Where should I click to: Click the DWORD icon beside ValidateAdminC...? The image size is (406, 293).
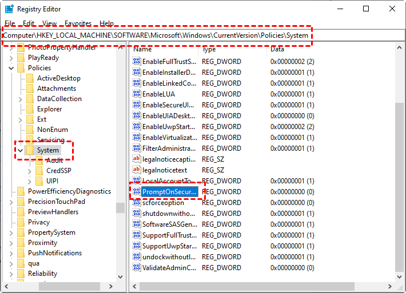137,268
